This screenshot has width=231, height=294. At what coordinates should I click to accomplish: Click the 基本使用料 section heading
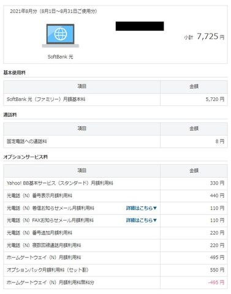tap(14, 72)
